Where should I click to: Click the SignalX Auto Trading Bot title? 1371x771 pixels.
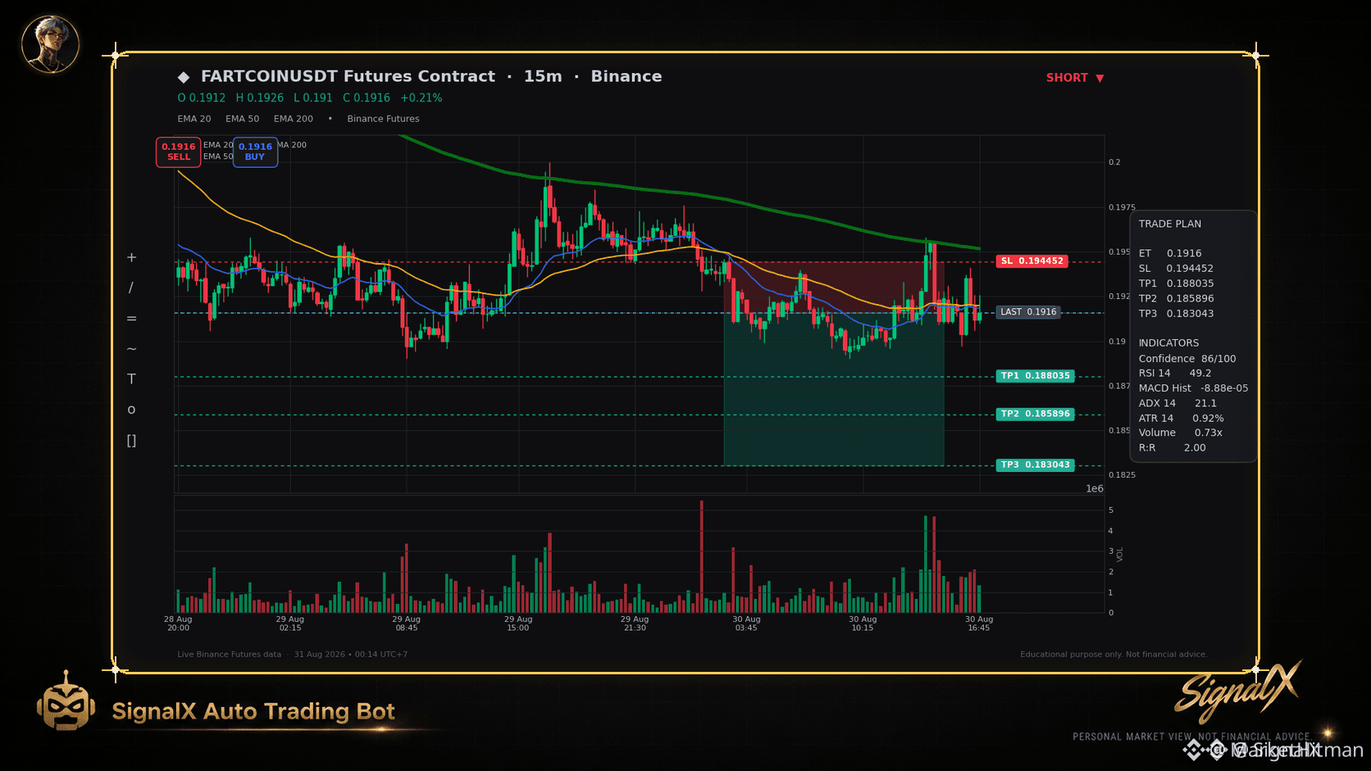pos(253,711)
